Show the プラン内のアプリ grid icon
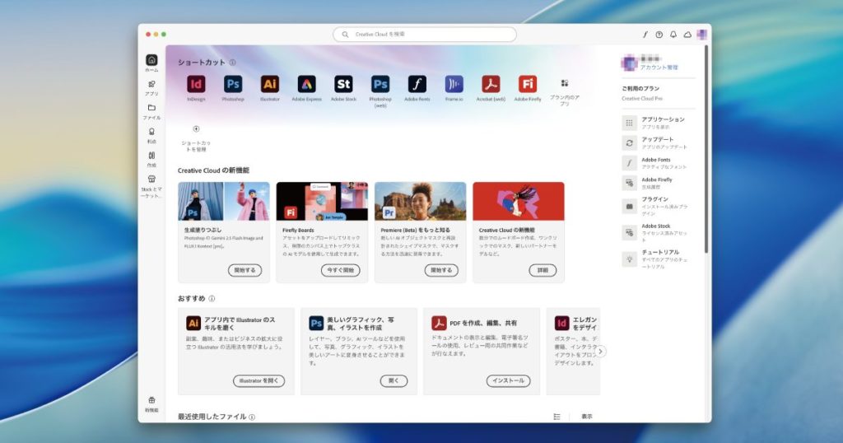Viewport: 843px width, 443px height. click(565, 83)
